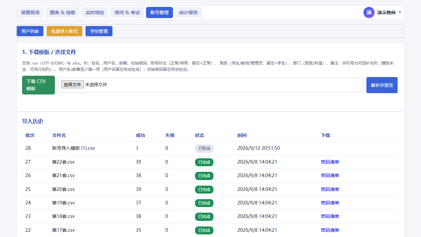Open 密码清单 link for 第17套.csv
The width and height of the screenshot is (421, 237).
pyautogui.click(x=330, y=230)
